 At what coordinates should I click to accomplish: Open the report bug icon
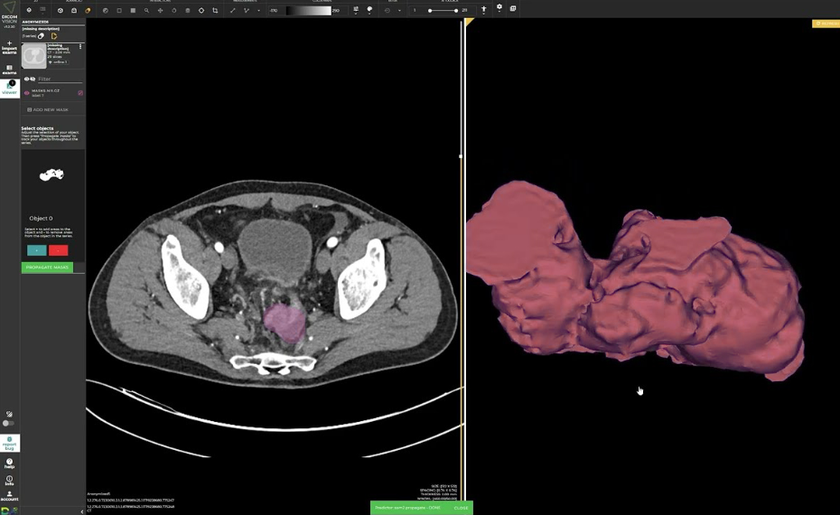(9, 442)
